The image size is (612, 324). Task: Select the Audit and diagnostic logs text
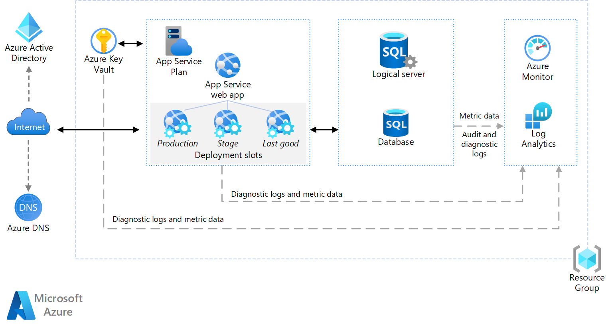tap(479, 144)
